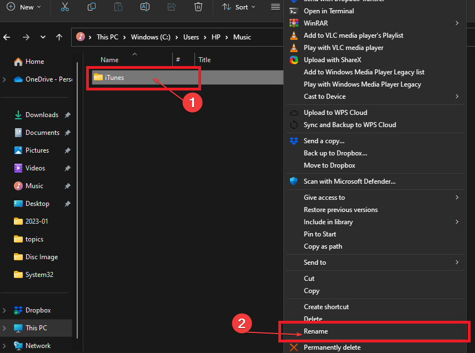Sort by Name column header
Screen dimensions: 475x353
point(109,60)
